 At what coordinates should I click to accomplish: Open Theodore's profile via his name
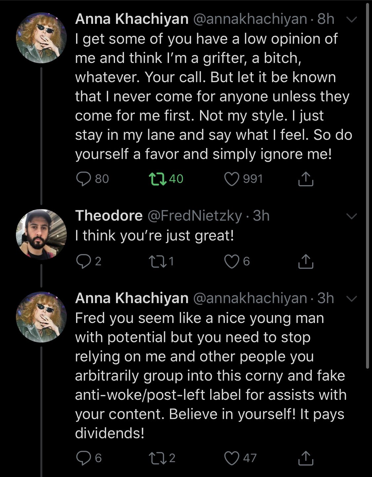[x=108, y=216]
